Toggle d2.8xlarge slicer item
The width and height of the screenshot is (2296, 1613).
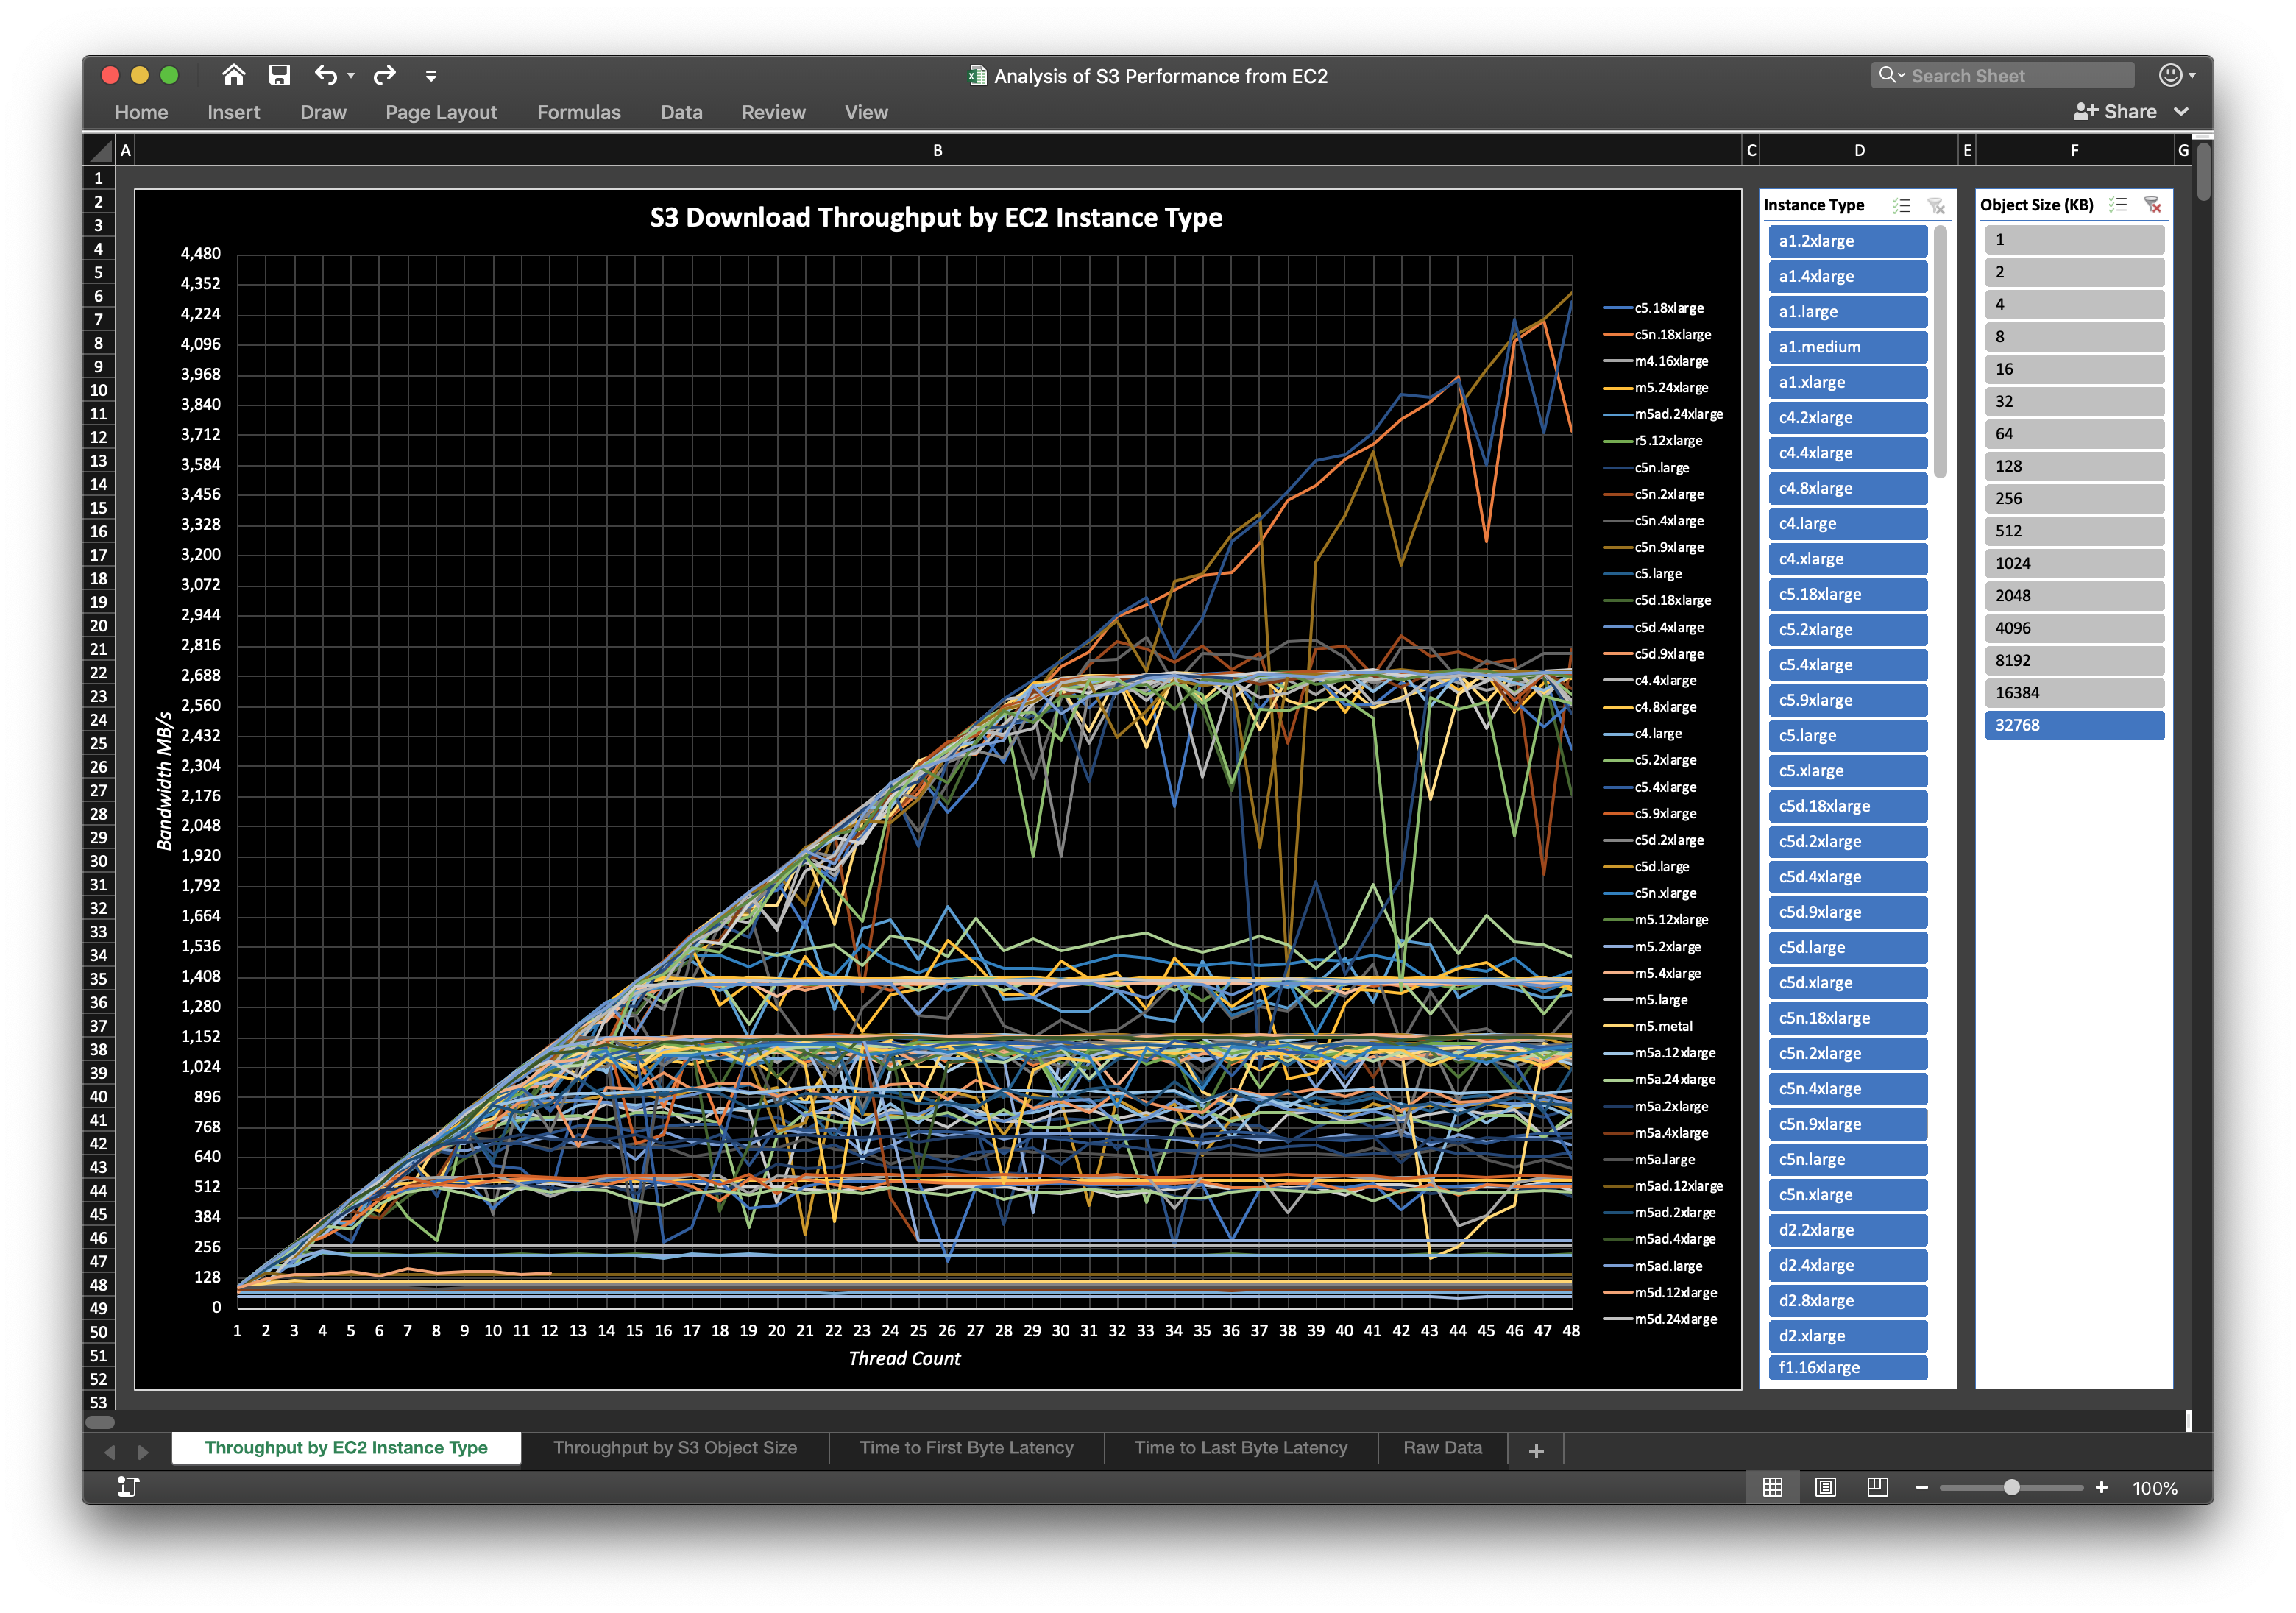(1847, 1300)
